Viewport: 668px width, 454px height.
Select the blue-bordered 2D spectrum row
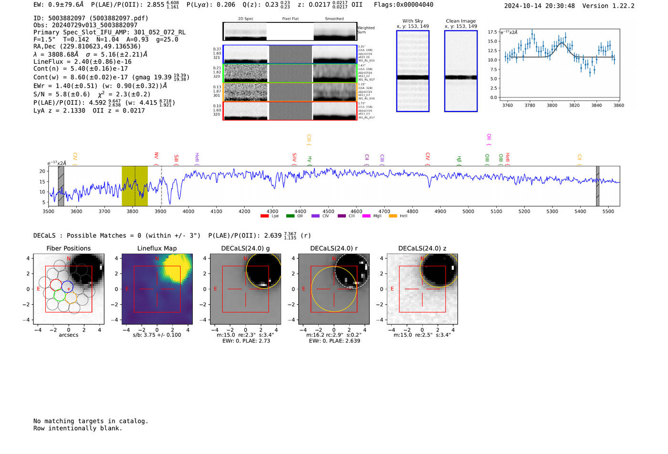[290, 54]
